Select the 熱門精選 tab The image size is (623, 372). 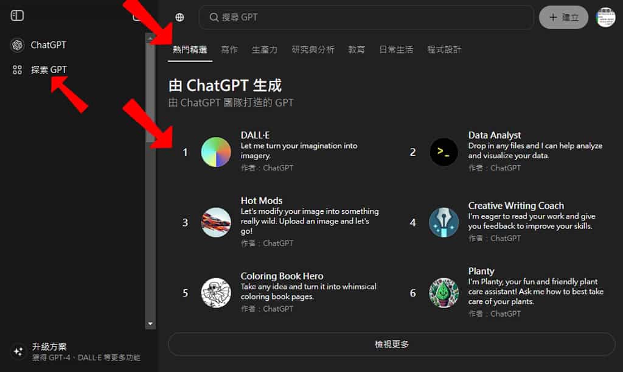(190, 50)
